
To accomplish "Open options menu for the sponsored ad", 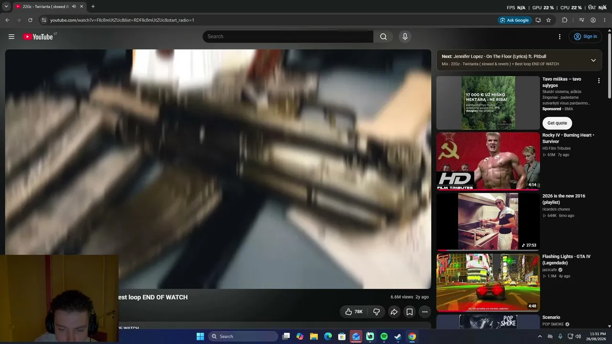I will (599, 81).
